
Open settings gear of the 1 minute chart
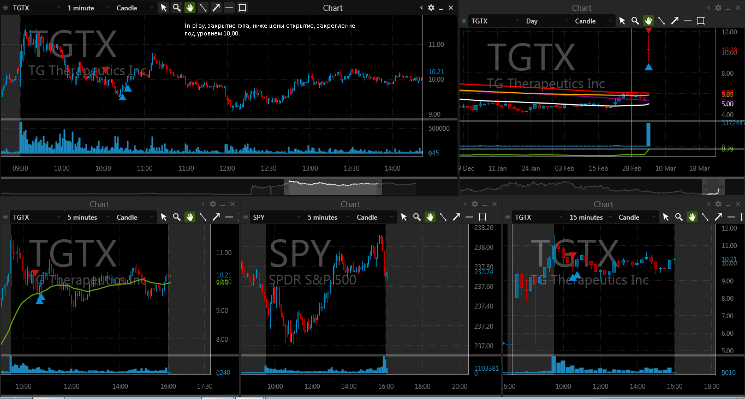tap(431, 8)
